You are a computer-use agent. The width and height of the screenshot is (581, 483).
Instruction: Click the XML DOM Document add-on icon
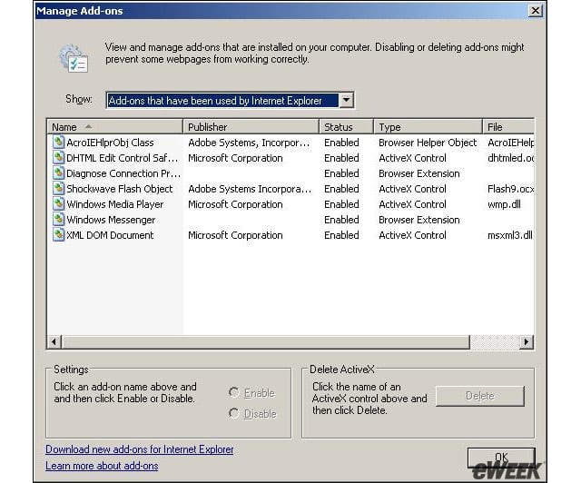(58, 235)
